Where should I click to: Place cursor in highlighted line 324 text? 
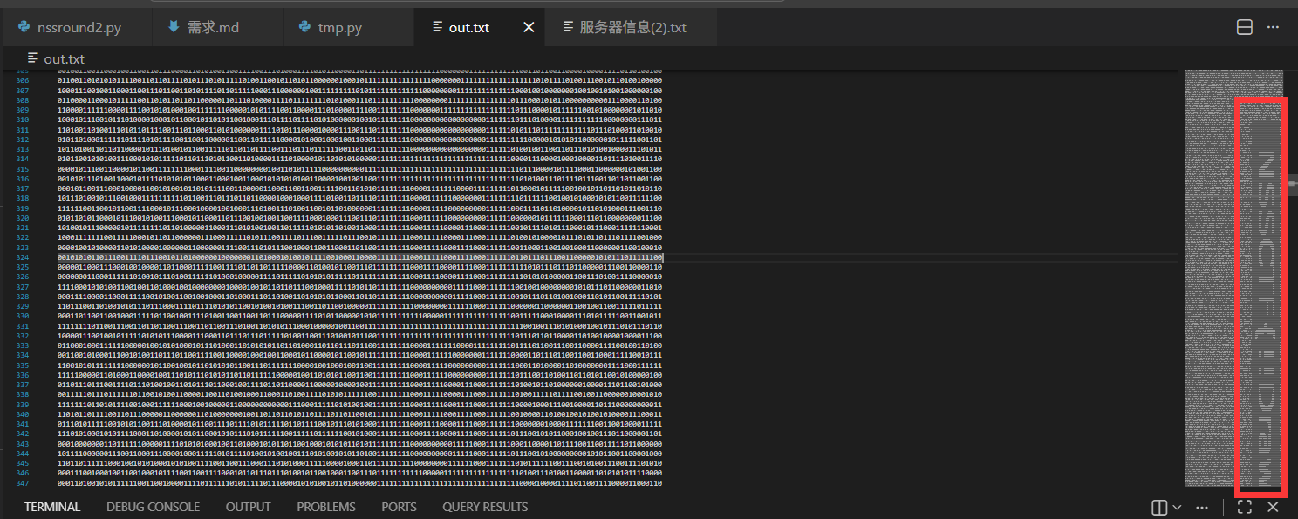360,257
